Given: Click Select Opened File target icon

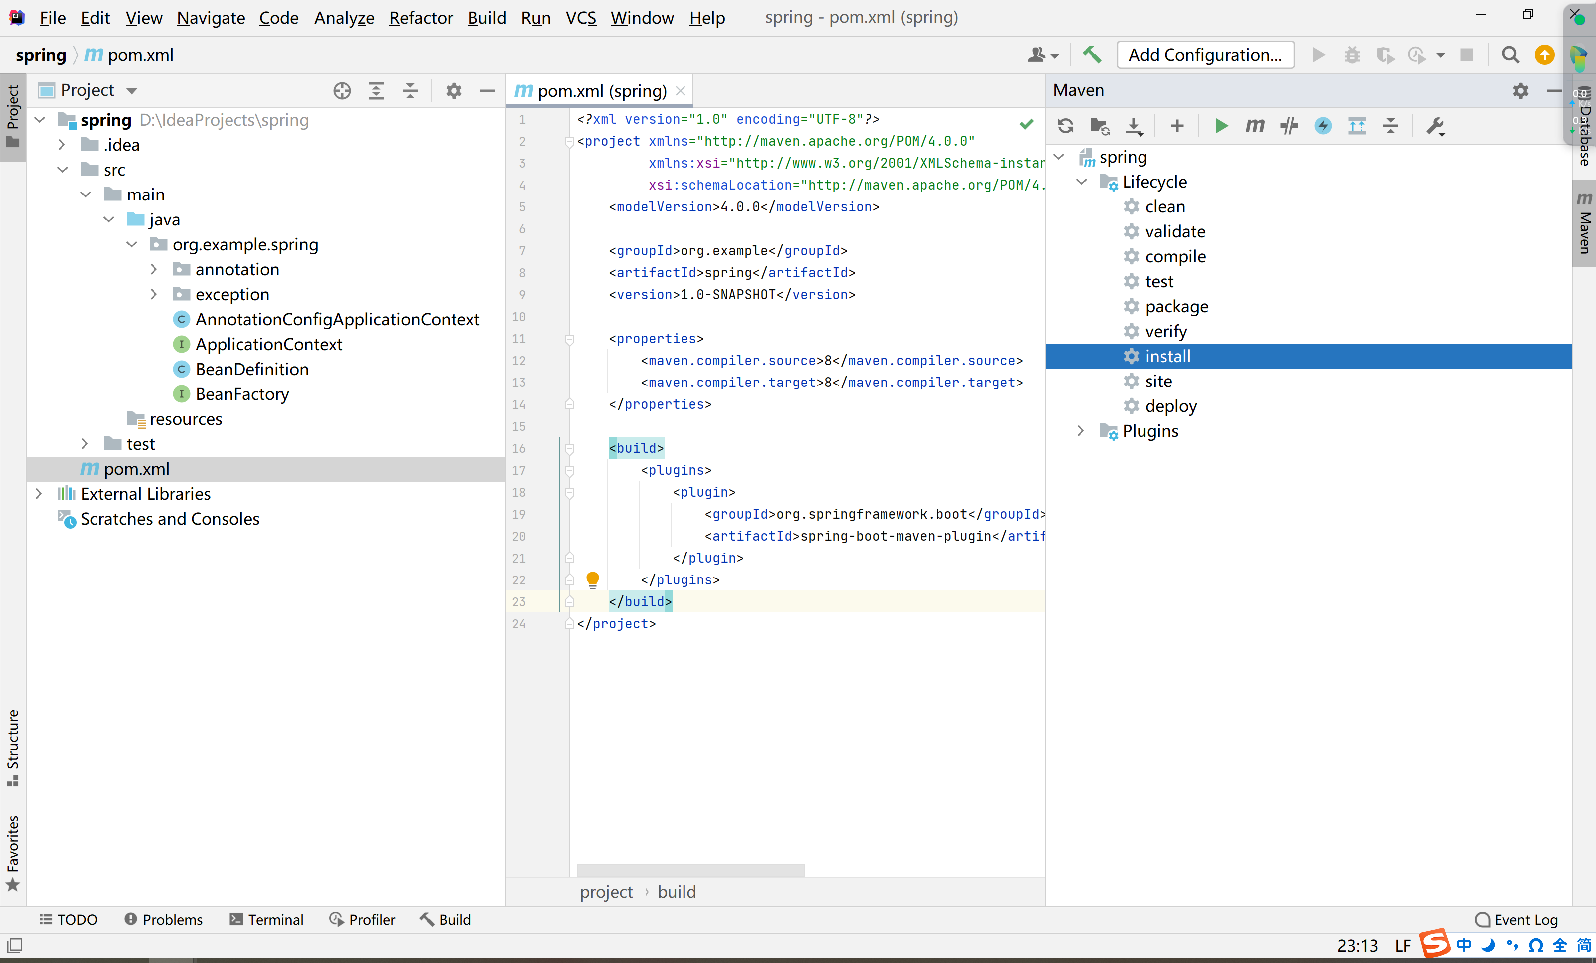Looking at the screenshot, I should pyautogui.click(x=342, y=91).
